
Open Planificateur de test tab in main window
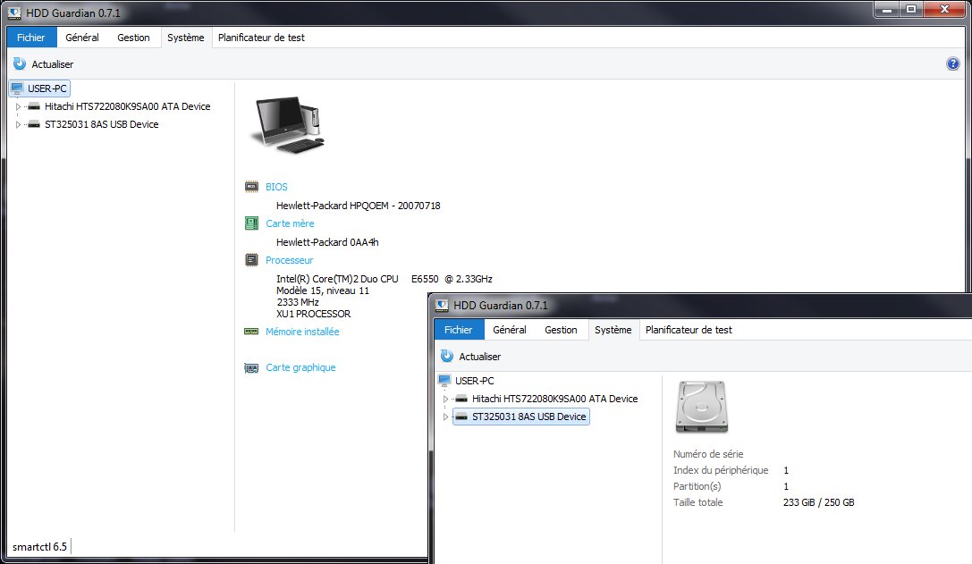[x=262, y=38]
